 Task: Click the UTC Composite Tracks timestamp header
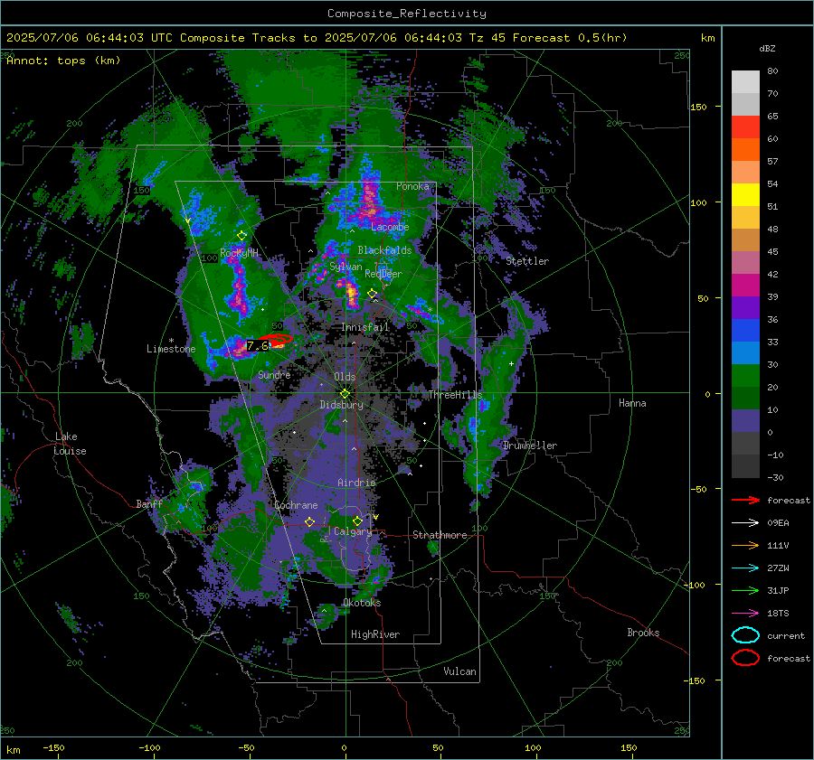pyautogui.click(x=317, y=38)
